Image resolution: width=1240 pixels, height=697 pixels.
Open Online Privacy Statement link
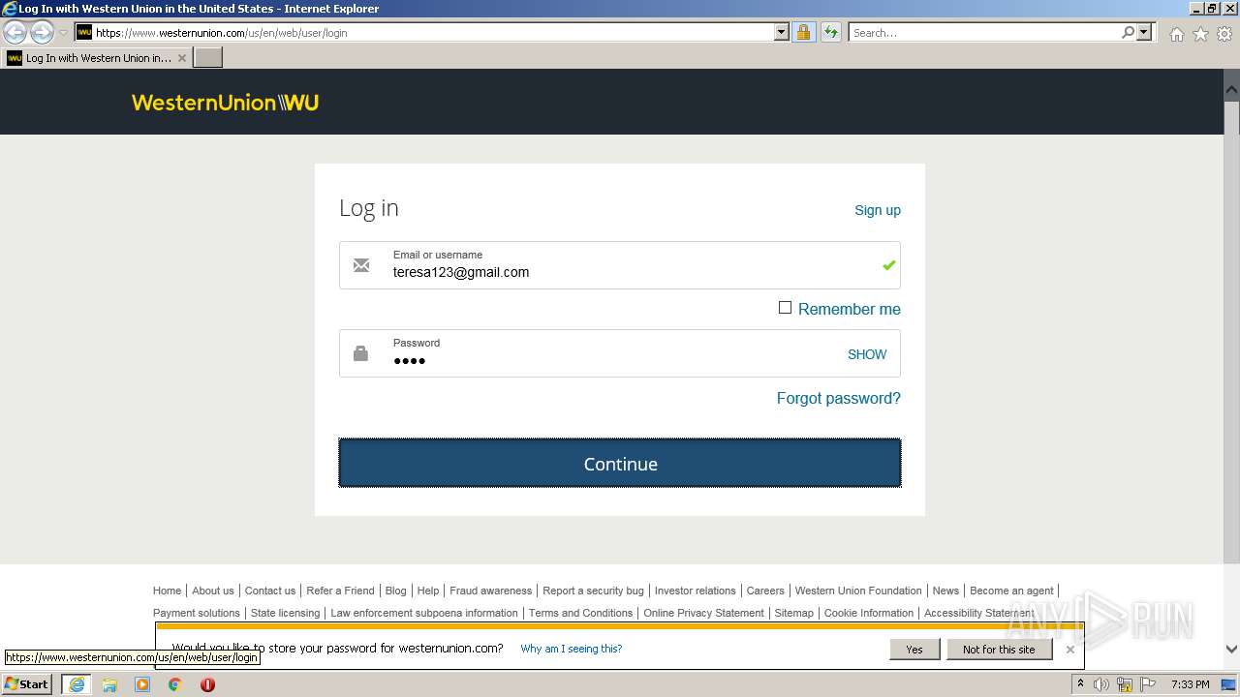(x=703, y=613)
